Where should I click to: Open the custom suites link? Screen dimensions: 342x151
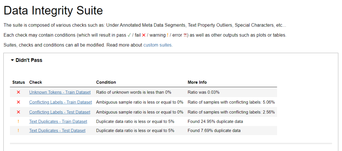coord(158,45)
